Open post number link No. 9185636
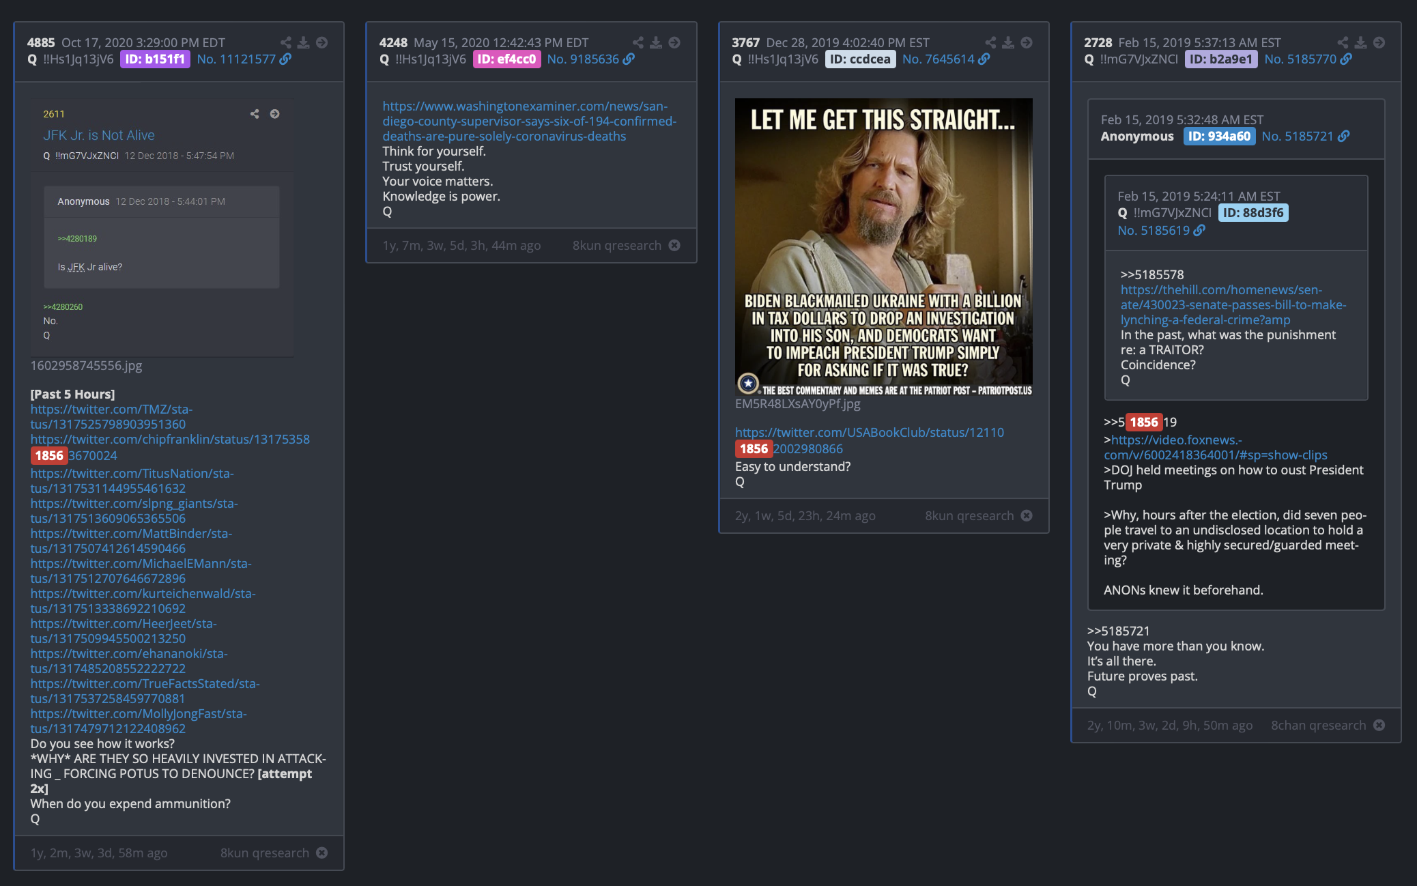 [x=583, y=59]
